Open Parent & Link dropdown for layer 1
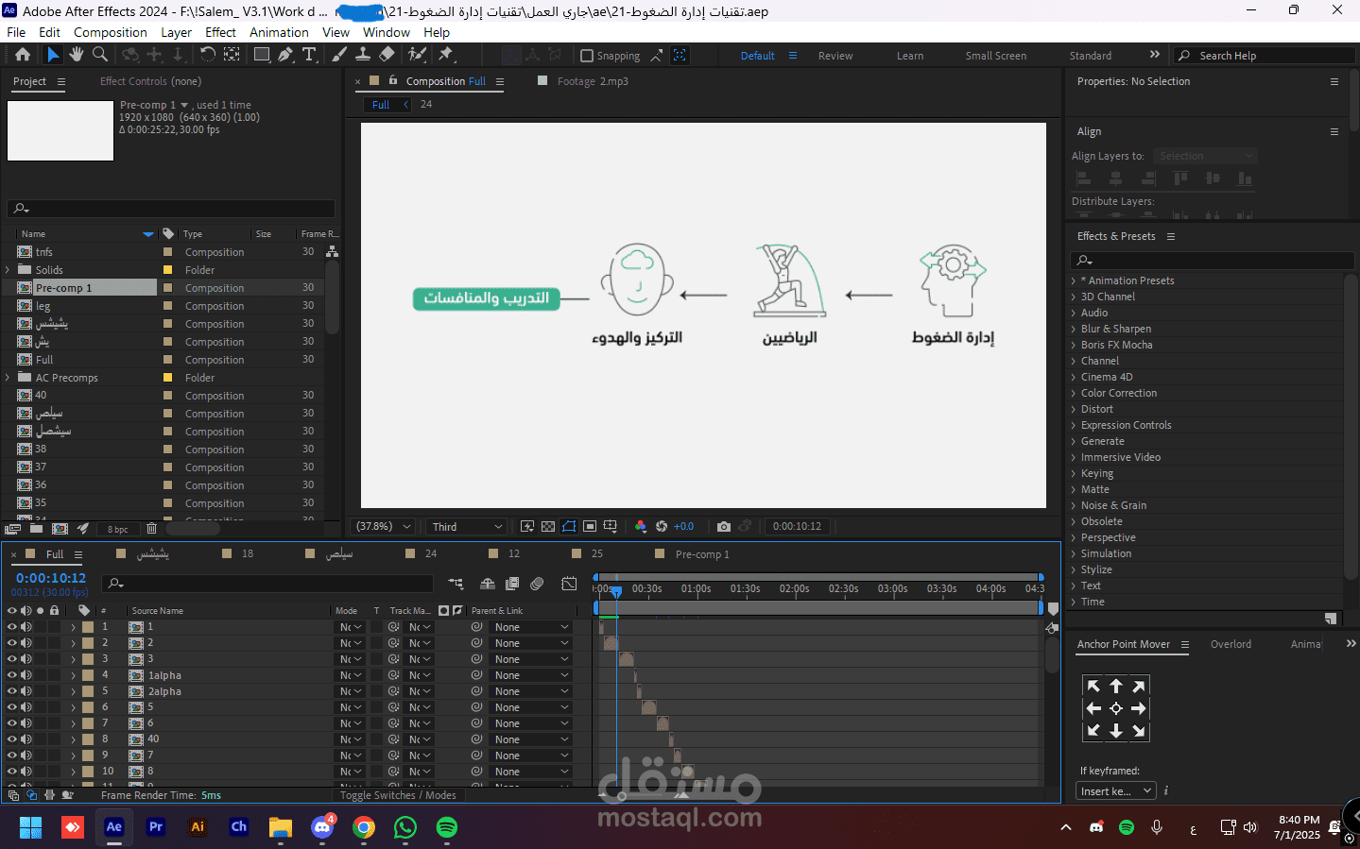The height and width of the screenshot is (849, 1360). [531, 627]
